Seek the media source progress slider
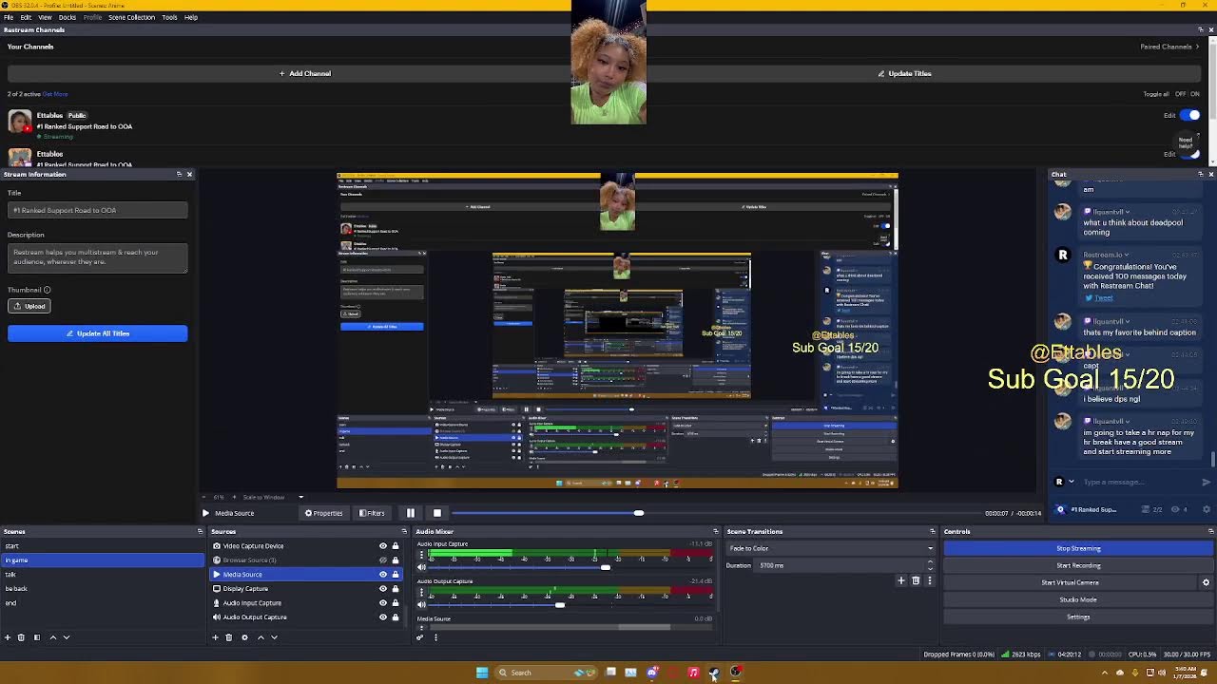The image size is (1217, 684). click(x=638, y=513)
